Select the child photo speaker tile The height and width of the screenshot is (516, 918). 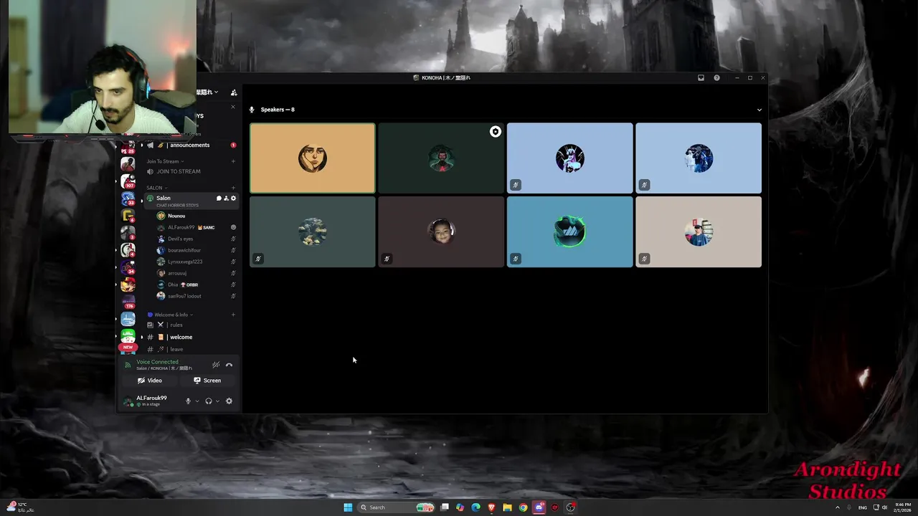coord(441,231)
